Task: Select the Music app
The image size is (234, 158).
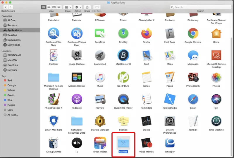Action: point(100,77)
